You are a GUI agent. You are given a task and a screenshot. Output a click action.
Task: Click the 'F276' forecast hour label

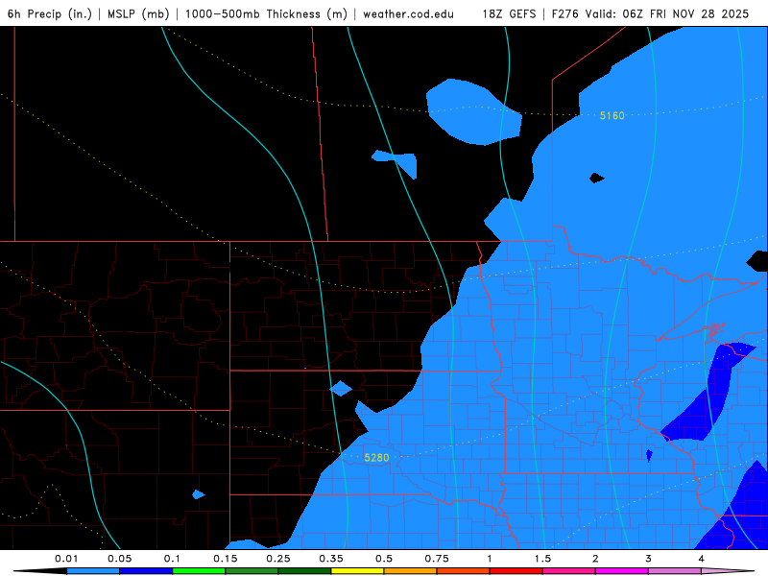564,13
